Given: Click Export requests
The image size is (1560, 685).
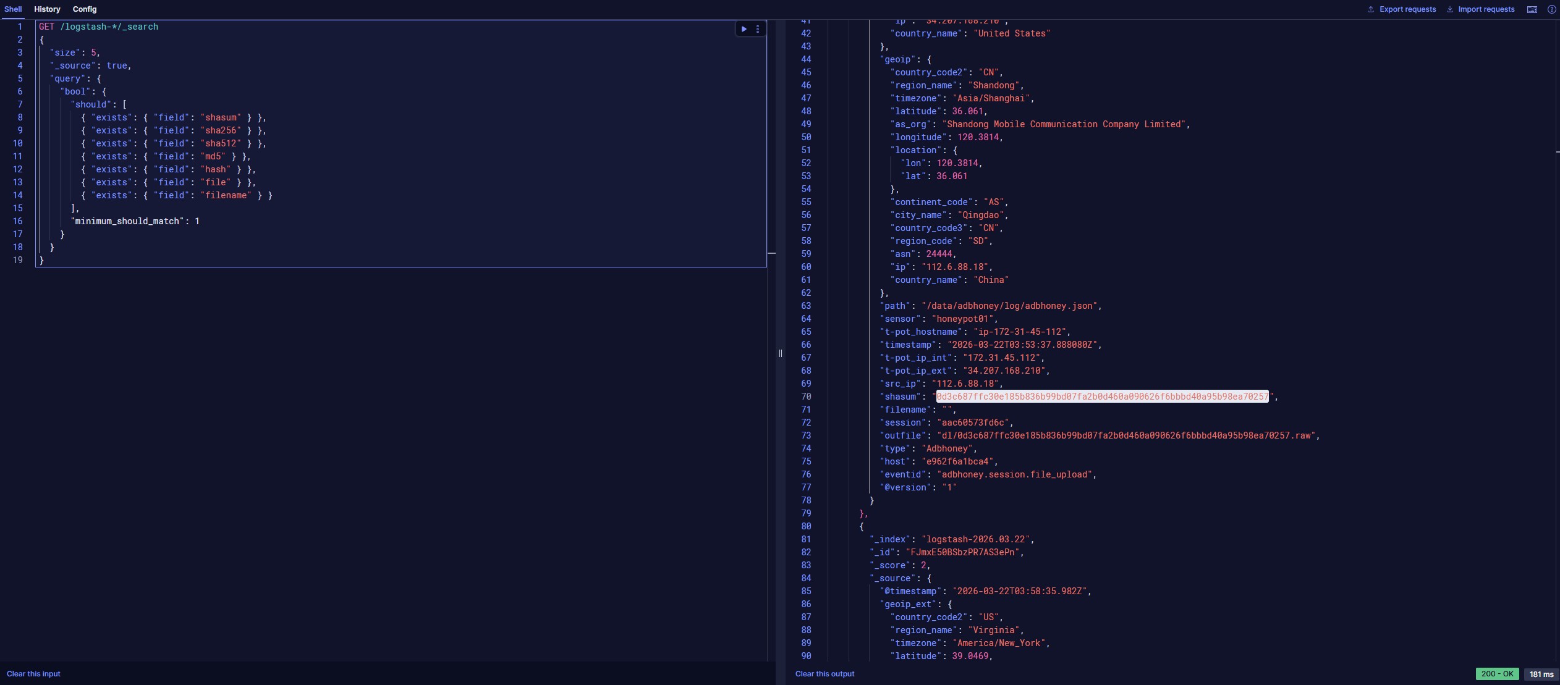Looking at the screenshot, I should pyautogui.click(x=1401, y=9).
